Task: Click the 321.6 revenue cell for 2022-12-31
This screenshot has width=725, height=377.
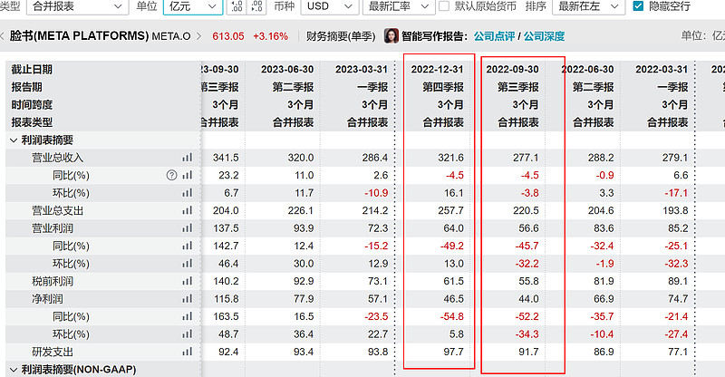Action: click(x=450, y=158)
